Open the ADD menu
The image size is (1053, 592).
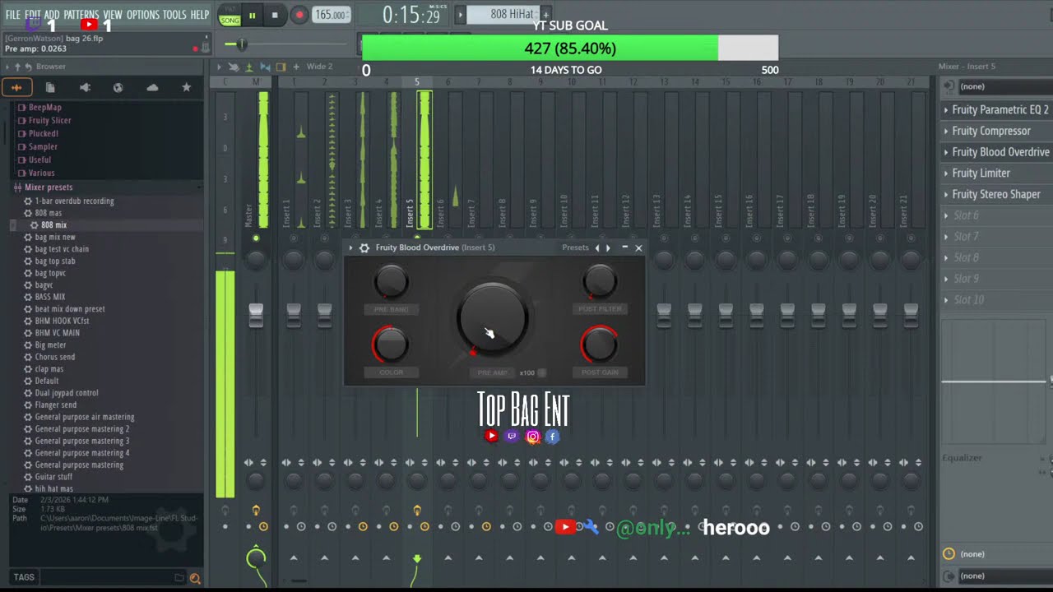[x=52, y=15]
